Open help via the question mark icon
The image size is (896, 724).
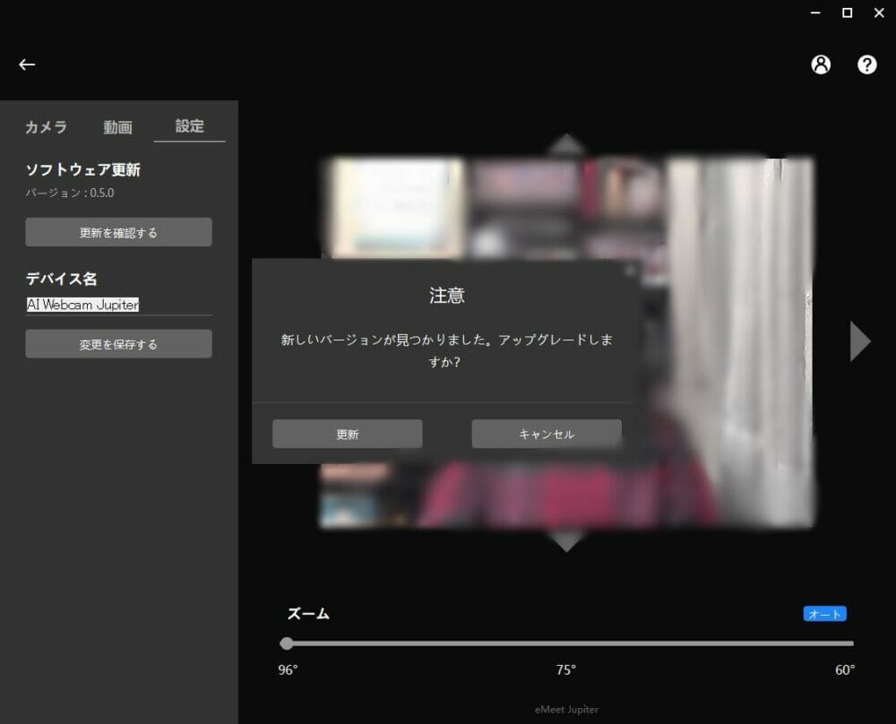coord(866,65)
